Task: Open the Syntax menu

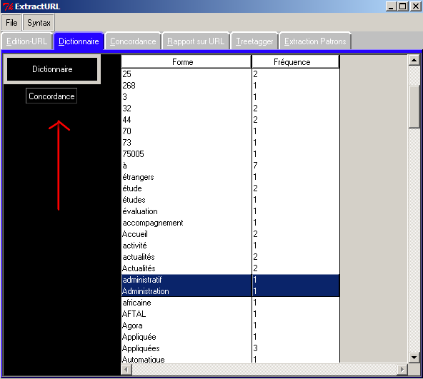Action: point(39,23)
